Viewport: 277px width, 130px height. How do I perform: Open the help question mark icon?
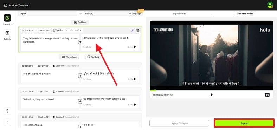tap(7, 111)
